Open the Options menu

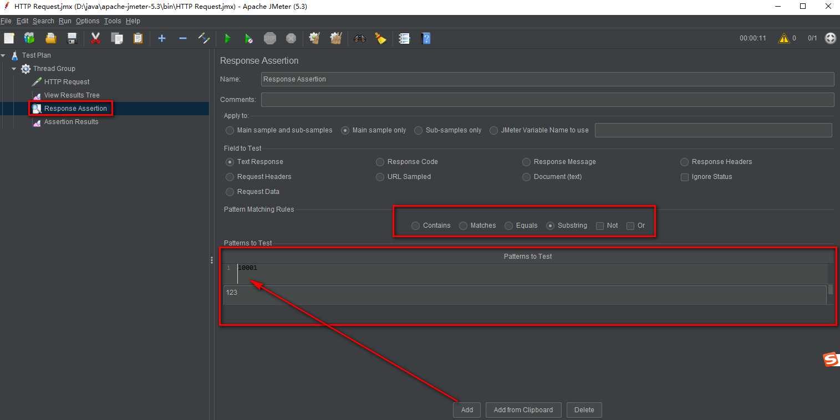pyautogui.click(x=88, y=21)
